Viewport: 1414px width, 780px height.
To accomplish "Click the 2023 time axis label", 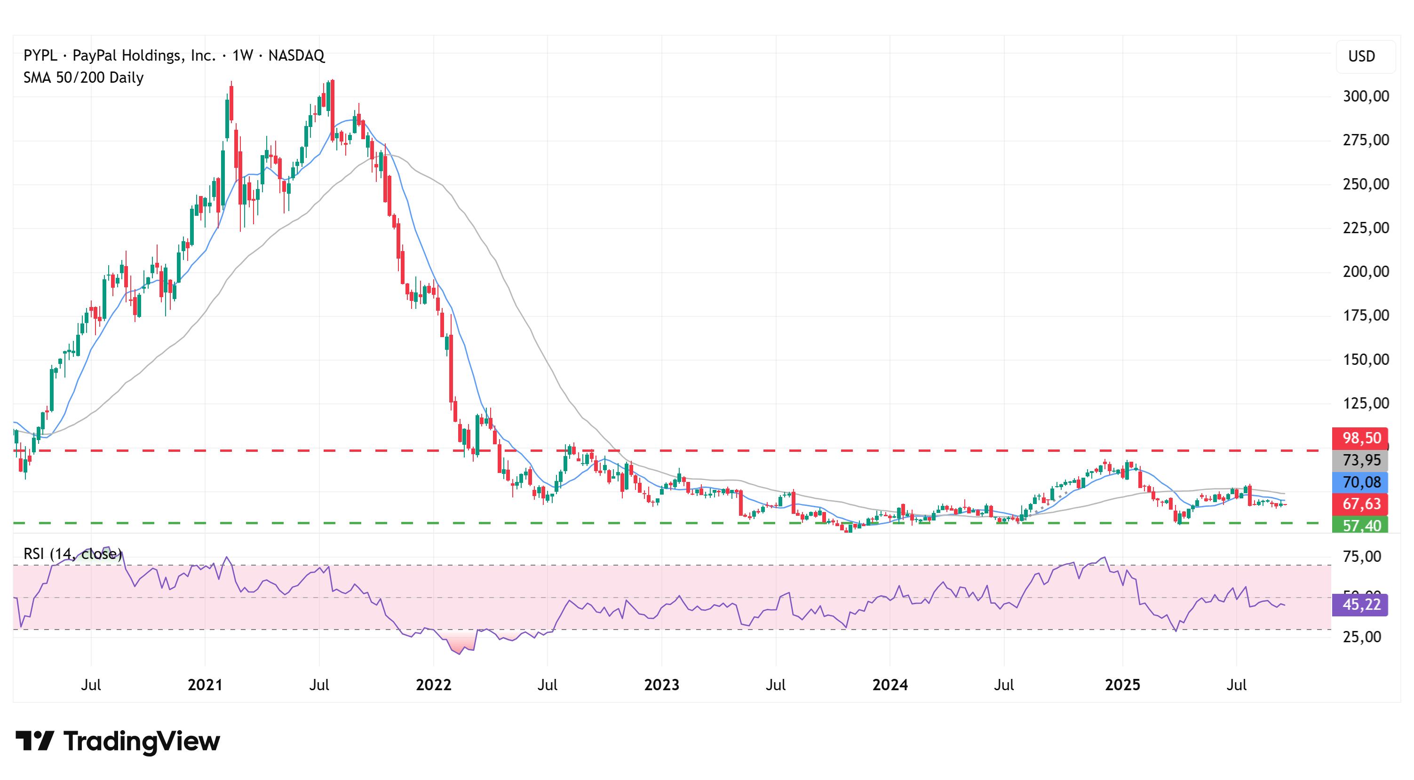I will pos(661,685).
